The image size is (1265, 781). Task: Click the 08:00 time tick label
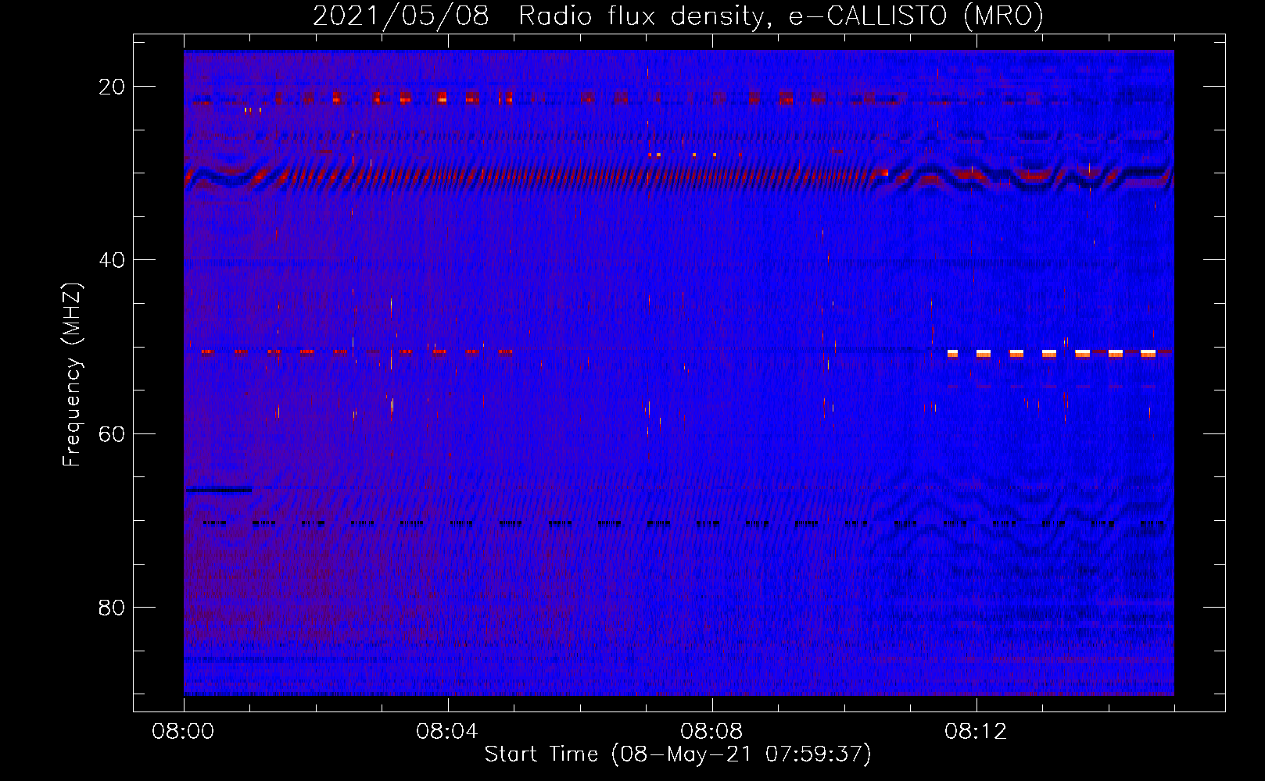[183, 732]
